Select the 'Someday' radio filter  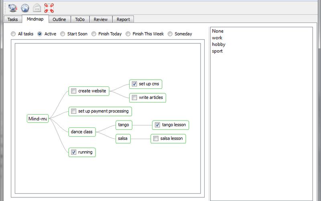(x=170, y=34)
